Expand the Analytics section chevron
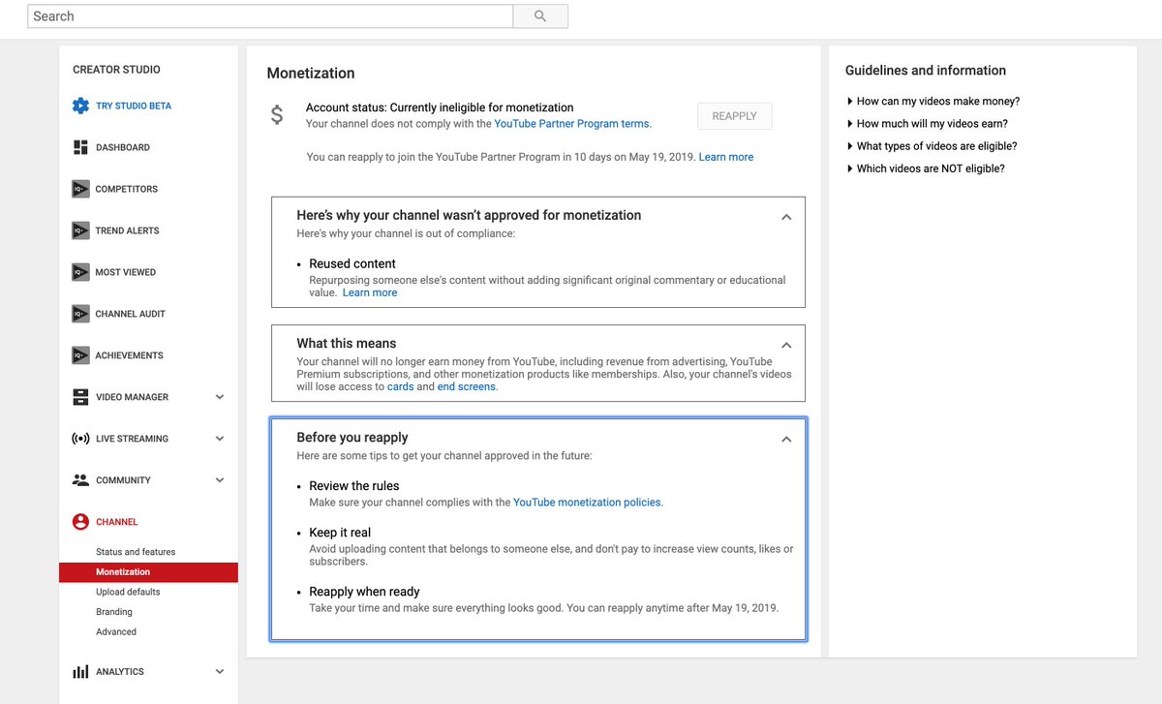Viewport: 1162px width, 704px height. point(220,672)
